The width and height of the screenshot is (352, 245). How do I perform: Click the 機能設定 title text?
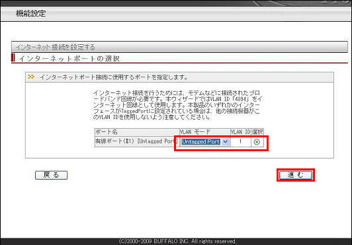(30, 13)
